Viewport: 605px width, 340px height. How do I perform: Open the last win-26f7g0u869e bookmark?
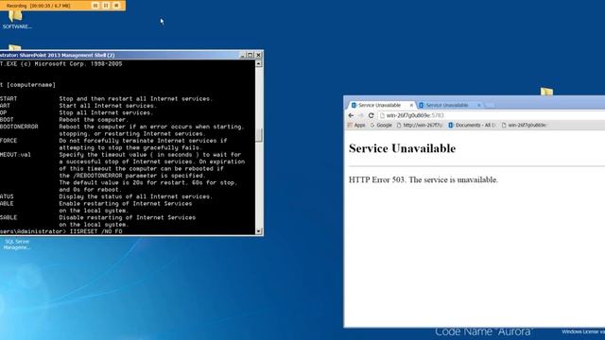(524, 126)
